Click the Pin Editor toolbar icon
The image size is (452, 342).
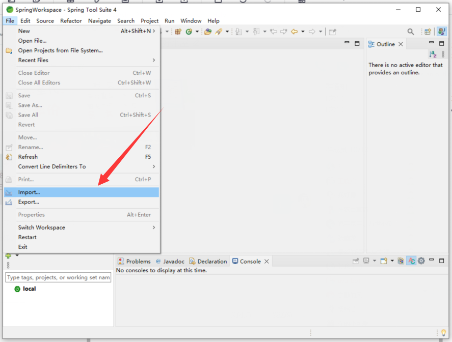[x=333, y=32]
